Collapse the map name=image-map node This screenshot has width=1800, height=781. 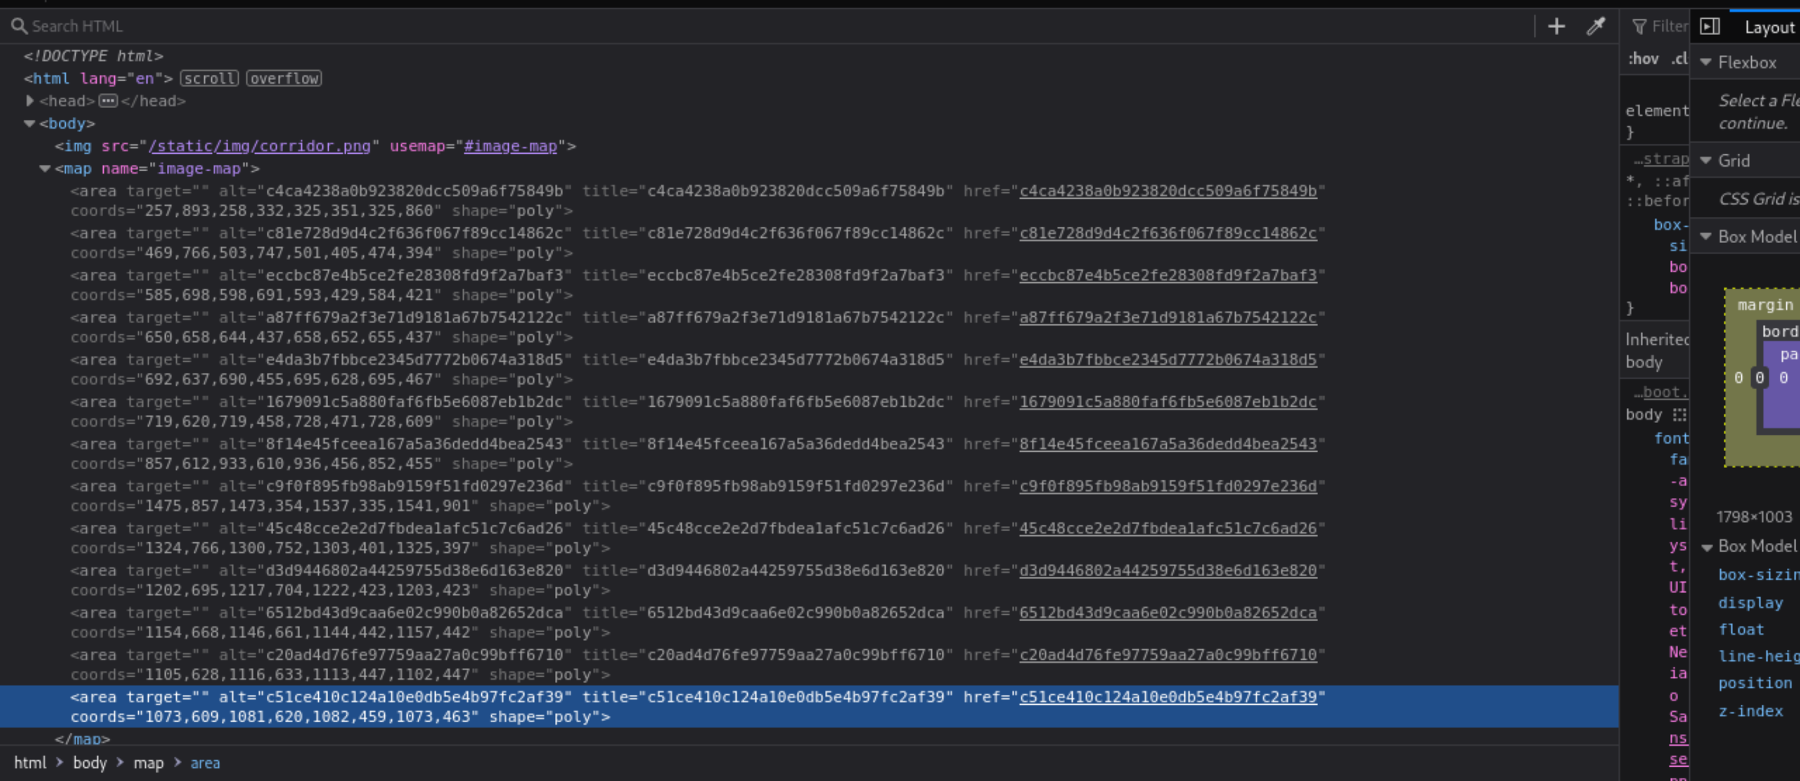(x=45, y=168)
